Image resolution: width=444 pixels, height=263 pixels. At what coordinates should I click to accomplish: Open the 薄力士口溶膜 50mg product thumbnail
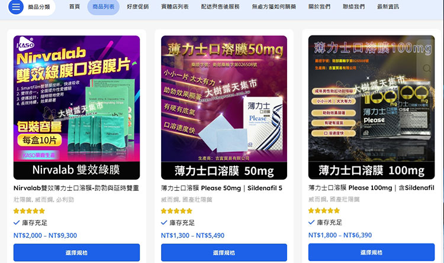[x=224, y=108]
